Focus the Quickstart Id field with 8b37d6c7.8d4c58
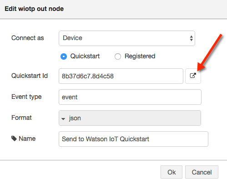 coord(121,76)
